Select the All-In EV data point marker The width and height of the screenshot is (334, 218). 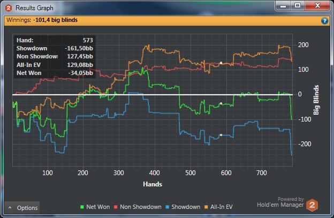pyautogui.click(x=221, y=63)
